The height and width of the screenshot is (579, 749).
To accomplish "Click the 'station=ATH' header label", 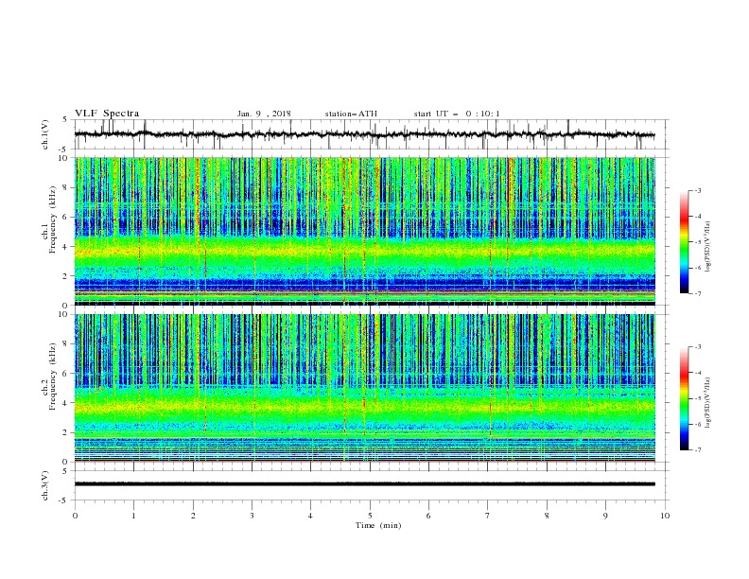I will [351, 114].
